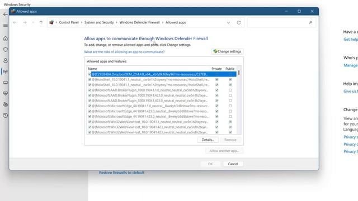This screenshot has width=358, height=201.
Task: Go back in Windows Security window
Action: tap(6, 15)
